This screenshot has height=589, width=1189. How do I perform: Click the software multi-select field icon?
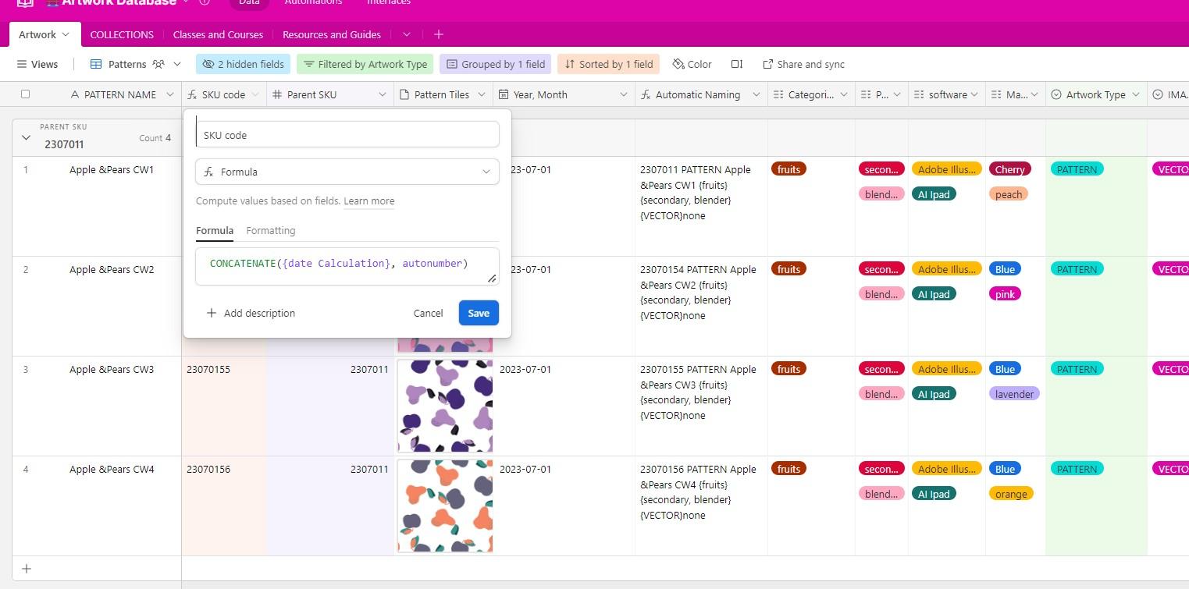[x=919, y=94]
